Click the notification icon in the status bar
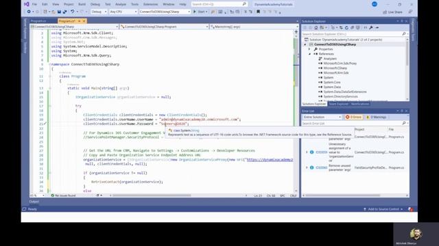 coord(410,209)
